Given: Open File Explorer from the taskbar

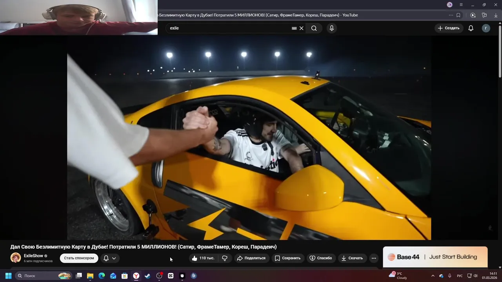Looking at the screenshot, I should tap(90, 276).
